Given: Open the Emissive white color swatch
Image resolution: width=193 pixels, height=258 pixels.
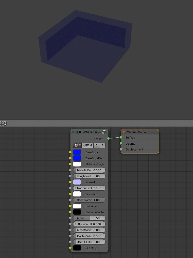Looking at the screenshot, I should click(x=77, y=206).
